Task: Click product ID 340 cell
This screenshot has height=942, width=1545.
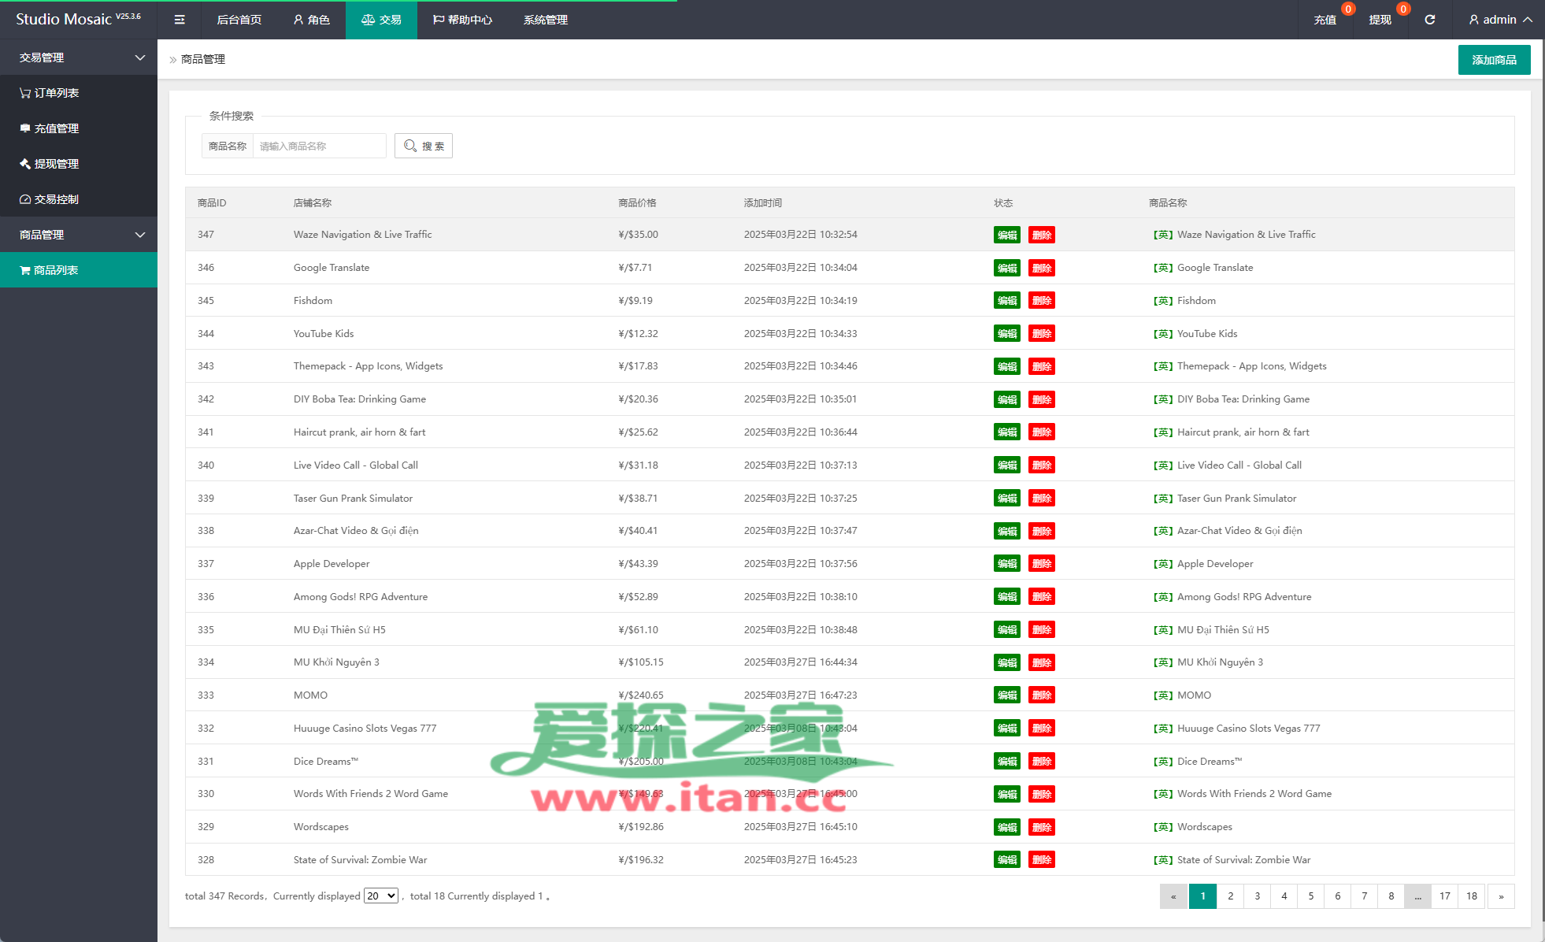Action: point(206,465)
